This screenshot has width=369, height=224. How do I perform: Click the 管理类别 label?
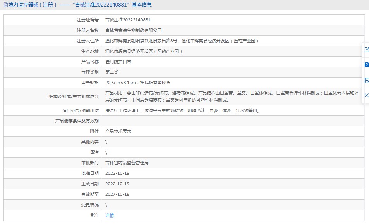click(x=90, y=72)
